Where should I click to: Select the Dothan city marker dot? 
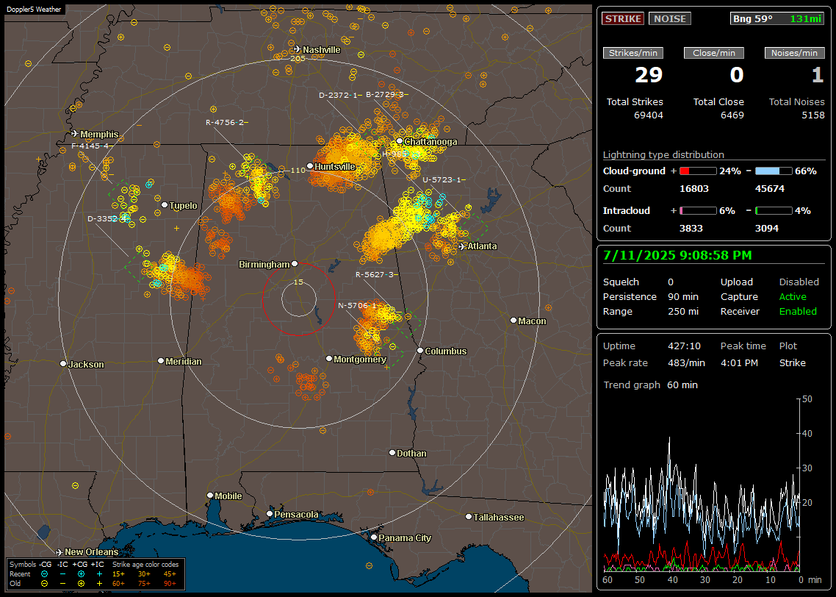(x=392, y=452)
